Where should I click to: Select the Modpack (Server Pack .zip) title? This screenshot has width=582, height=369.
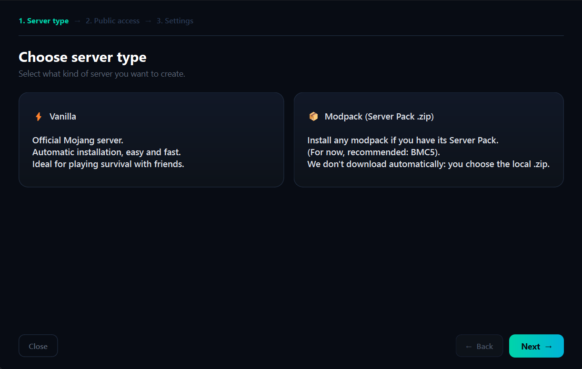click(x=379, y=117)
